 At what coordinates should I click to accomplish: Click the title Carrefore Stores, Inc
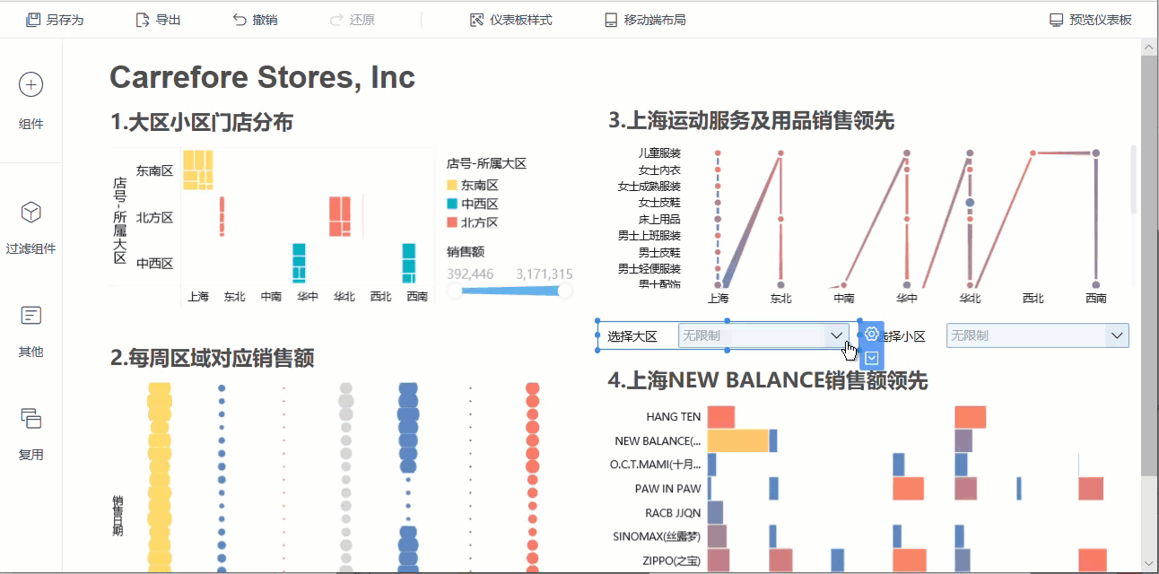pos(262,77)
